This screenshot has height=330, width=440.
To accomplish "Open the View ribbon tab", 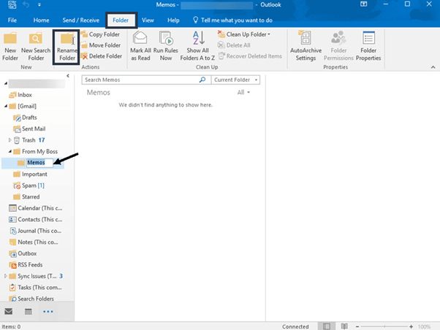I will point(148,20).
